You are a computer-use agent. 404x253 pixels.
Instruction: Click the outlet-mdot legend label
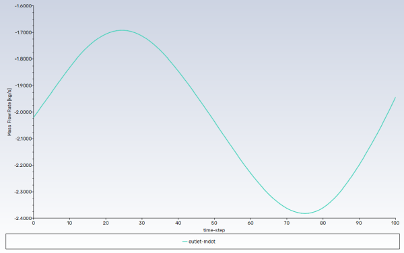point(202,242)
